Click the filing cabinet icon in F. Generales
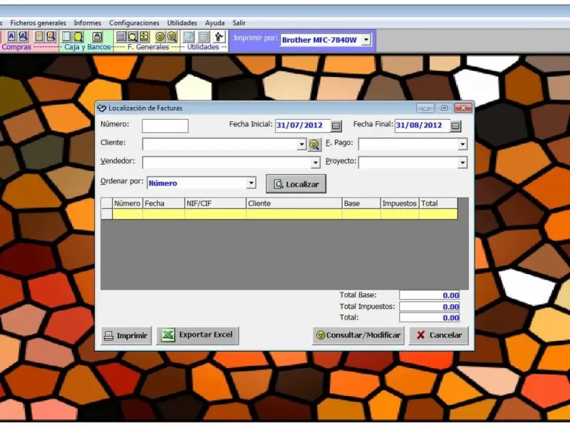The height and width of the screenshot is (428, 570). (x=121, y=36)
